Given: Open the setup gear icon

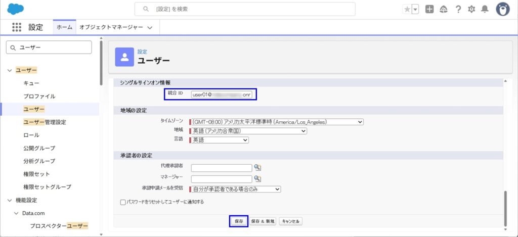Looking at the screenshot, I should pos(471,9).
